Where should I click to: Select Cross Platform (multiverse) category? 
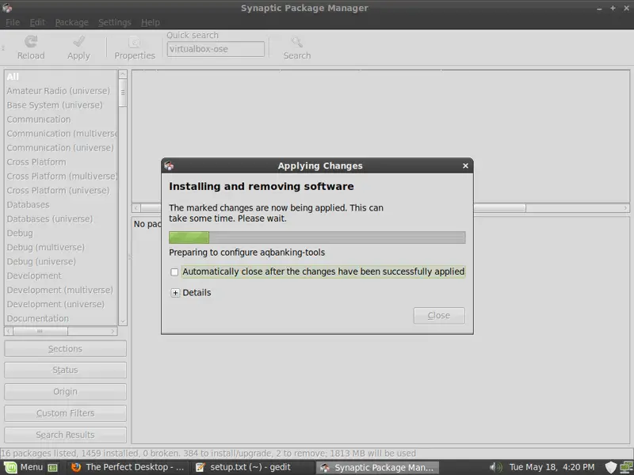61,176
